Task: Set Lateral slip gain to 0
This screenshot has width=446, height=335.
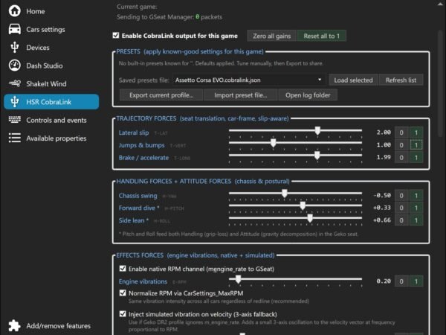Action: coord(401,133)
